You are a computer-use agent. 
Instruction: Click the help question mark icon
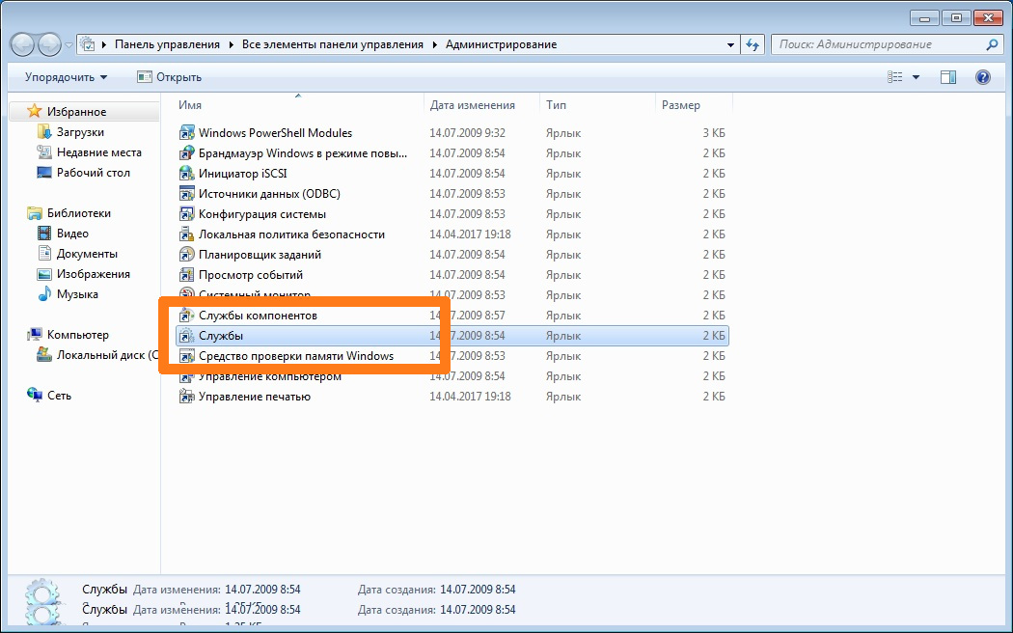point(982,77)
